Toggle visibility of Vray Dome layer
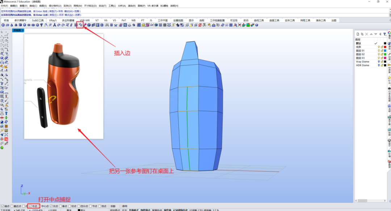This screenshot has height=211, width=391. (379, 62)
